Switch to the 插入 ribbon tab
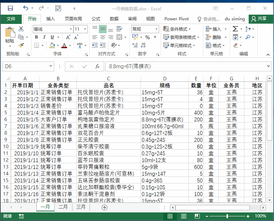The width and height of the screenshot is (274, 221). click(x=51, y=19)
